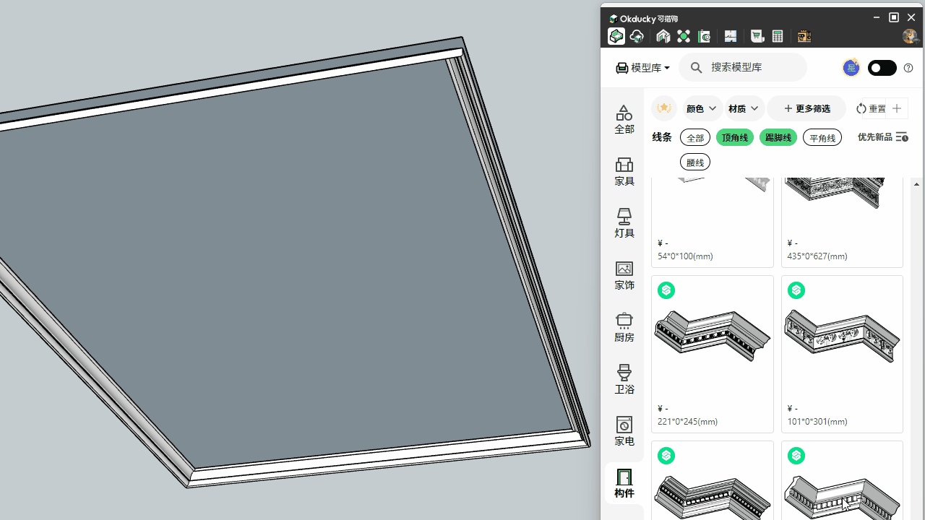
Task: Toggle the 顶角线 filter chip
Action: click(735, 137)
